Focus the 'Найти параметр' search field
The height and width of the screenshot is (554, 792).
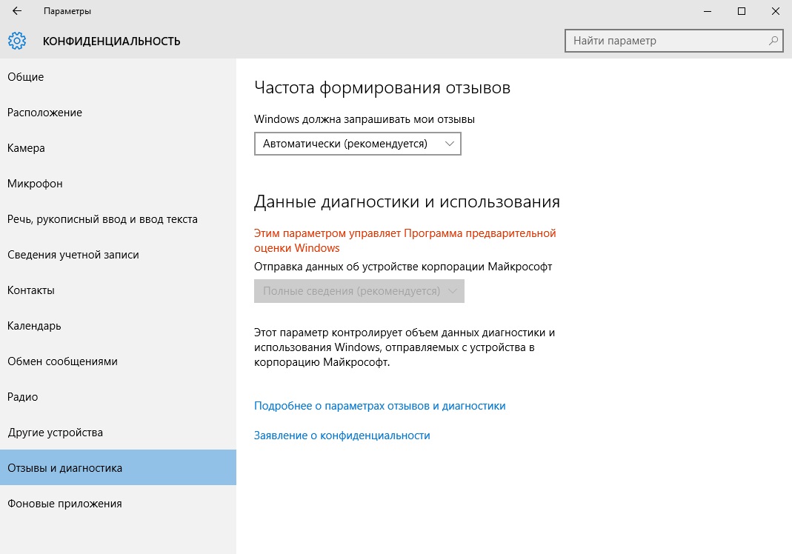coord(673,41)
